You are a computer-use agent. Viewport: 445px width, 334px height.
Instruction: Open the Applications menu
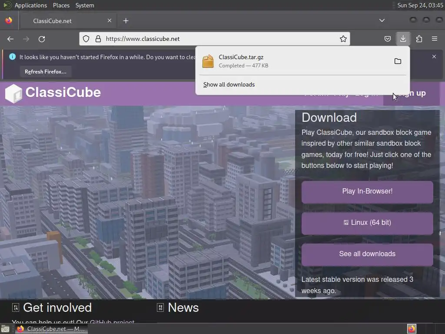tap(31, 5)
